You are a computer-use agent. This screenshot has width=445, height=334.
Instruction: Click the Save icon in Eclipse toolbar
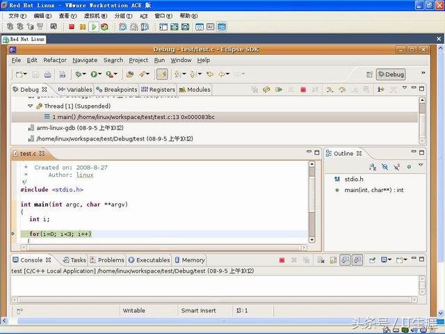point(35,74)
